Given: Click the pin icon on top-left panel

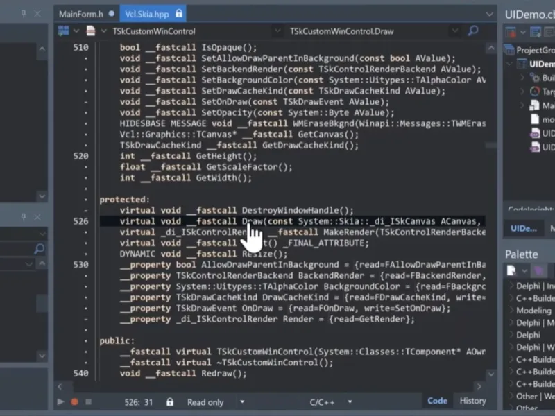Looking at the screenshot, I should 24,14.
